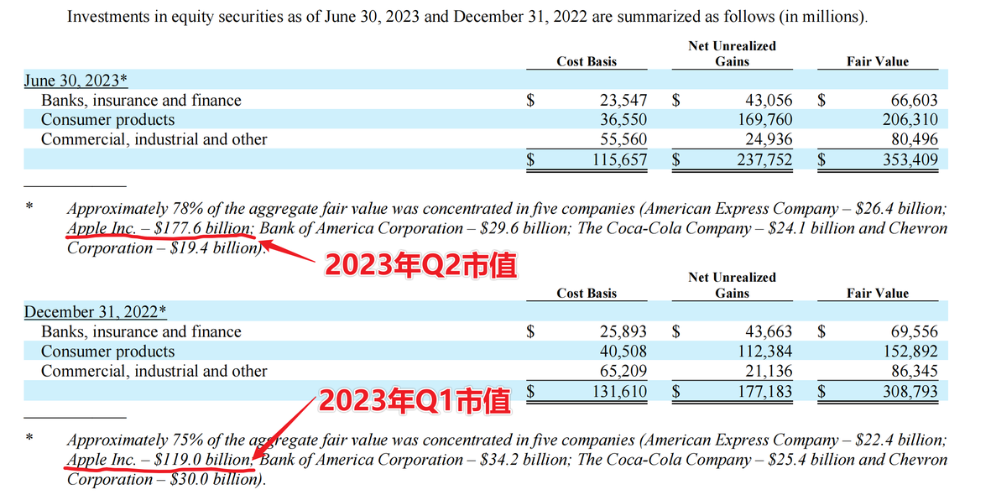Click the 80,496 fair value cell
Viewport: 991px width, 500px height.
pyautogui.click(x=914, y=140)
